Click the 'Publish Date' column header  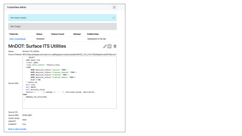(x=93, y=34)
